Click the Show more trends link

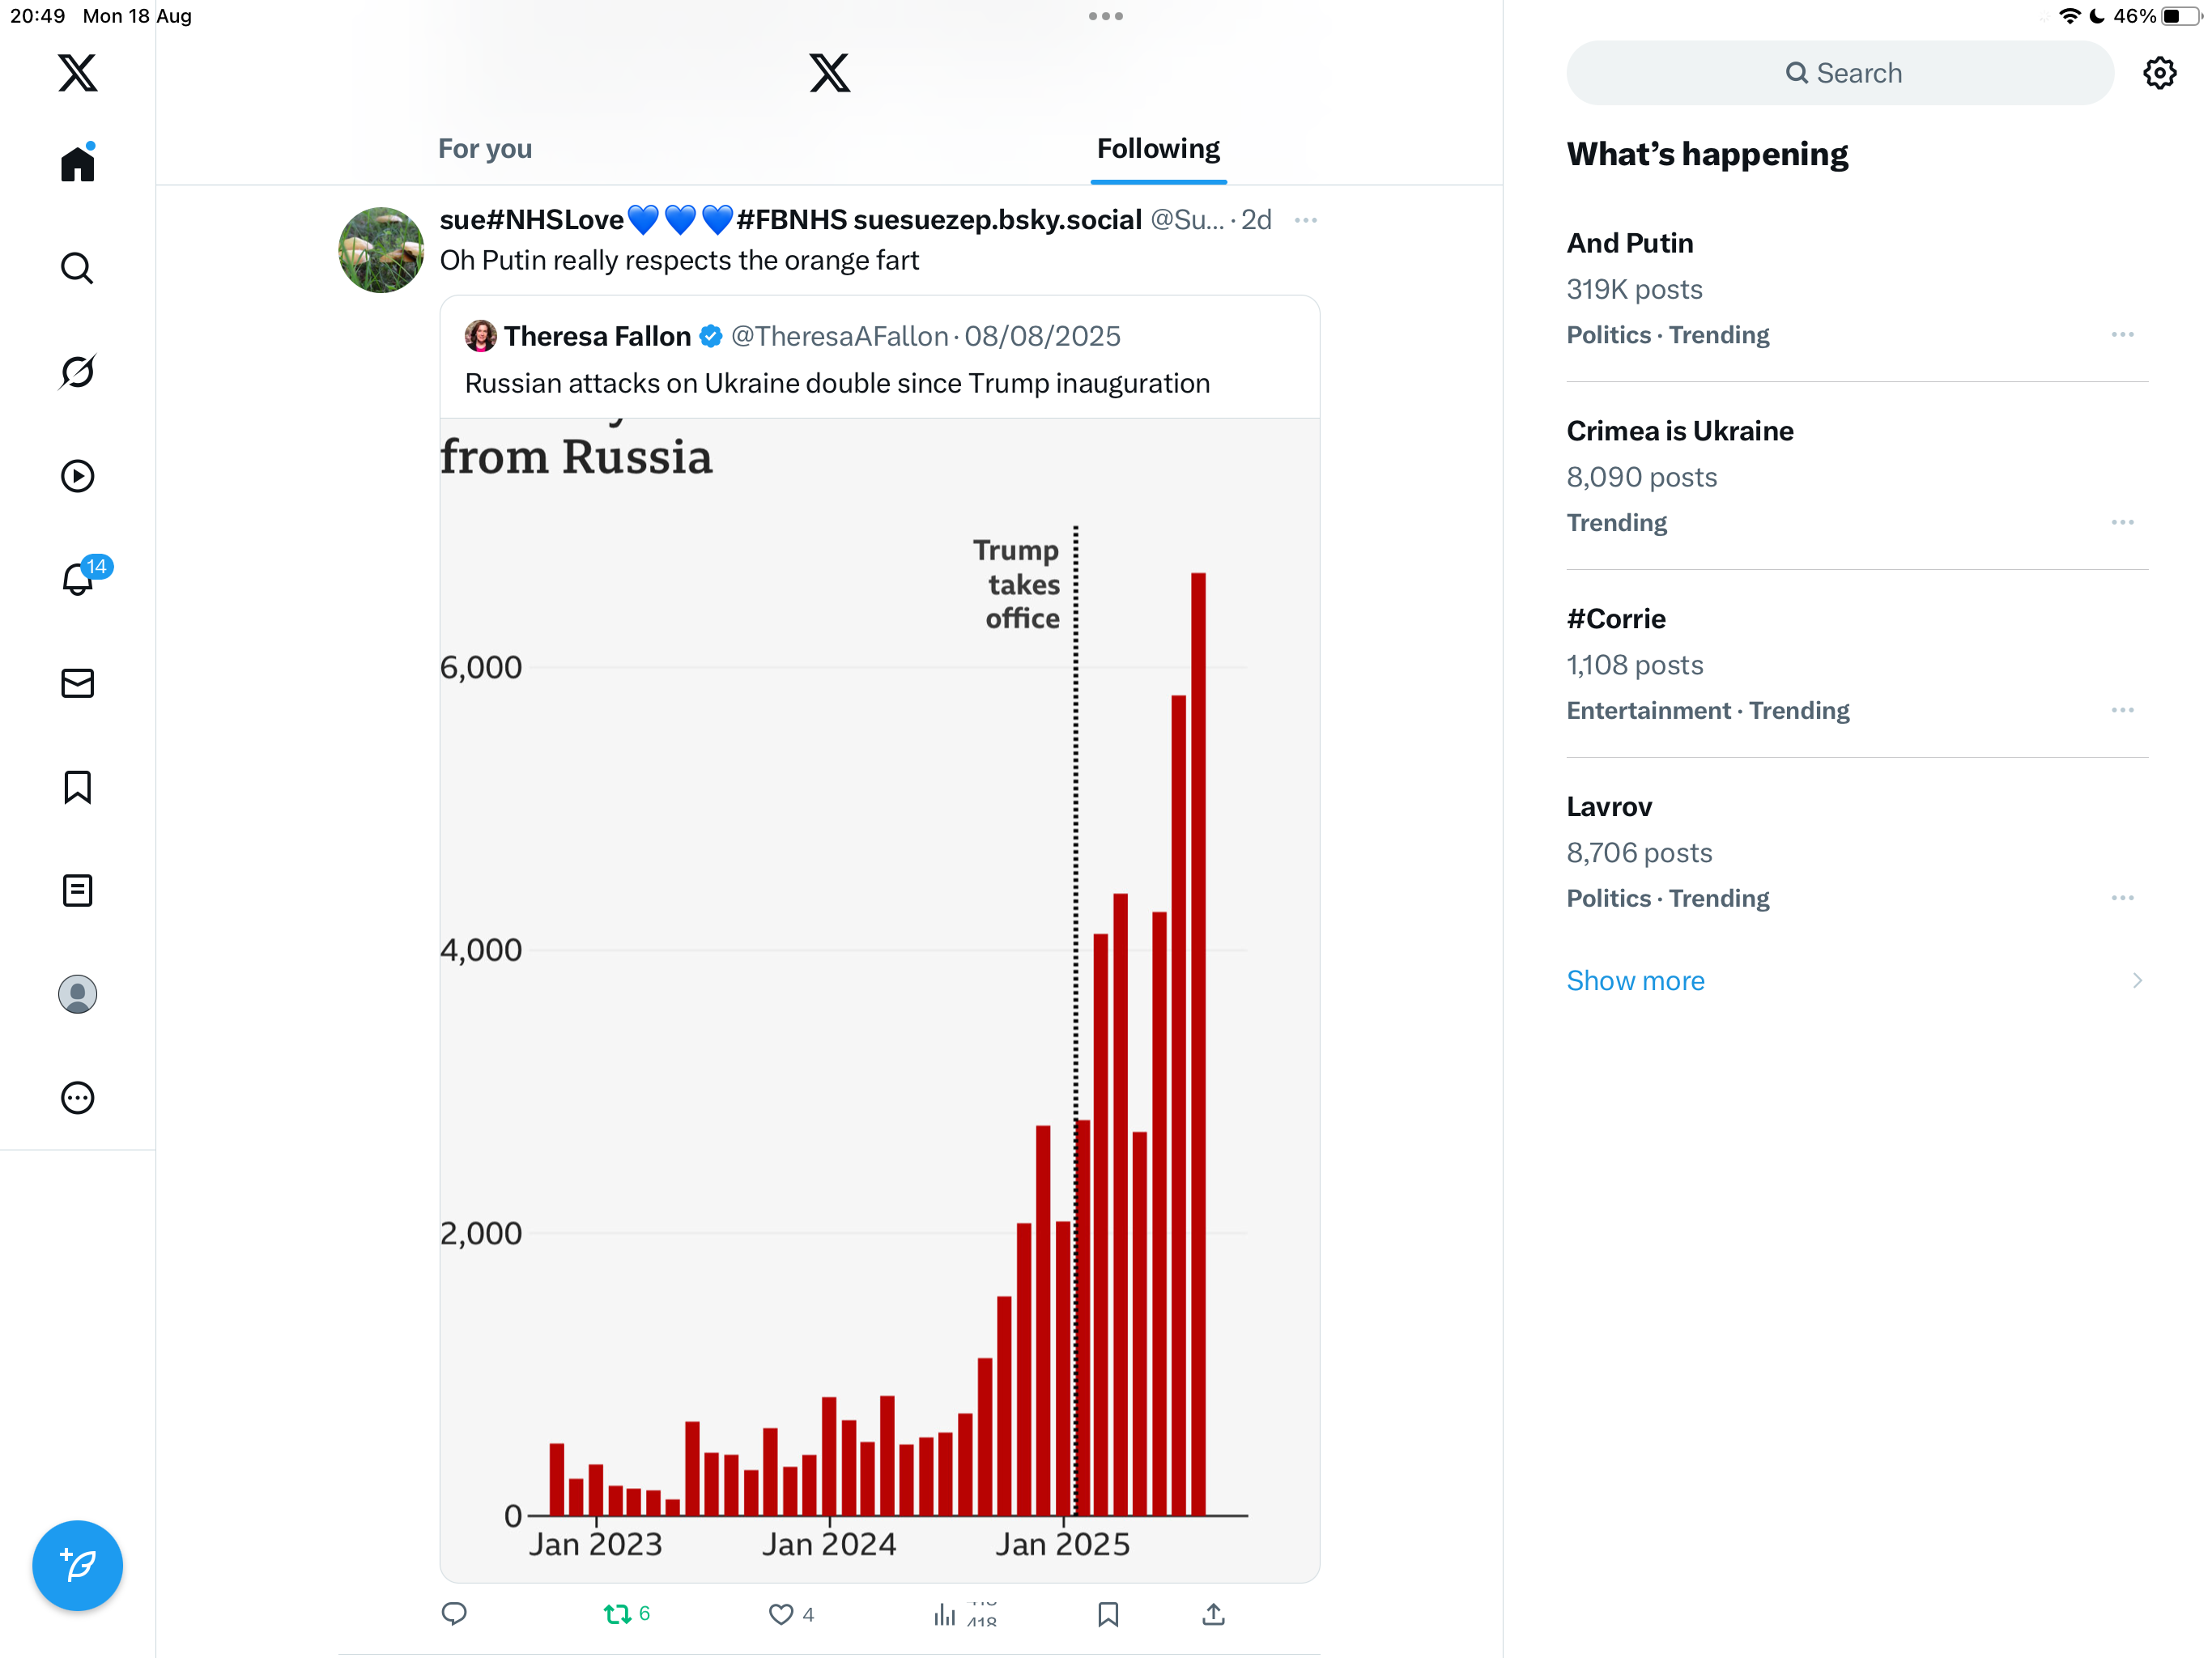point(1635,980)
